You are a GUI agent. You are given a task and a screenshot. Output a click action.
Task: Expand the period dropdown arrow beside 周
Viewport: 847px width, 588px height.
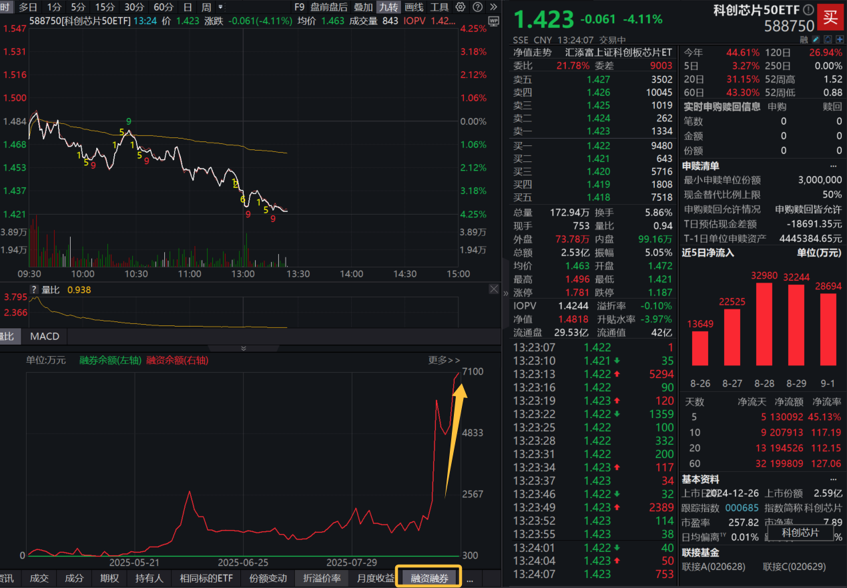(x=222, y=7)
